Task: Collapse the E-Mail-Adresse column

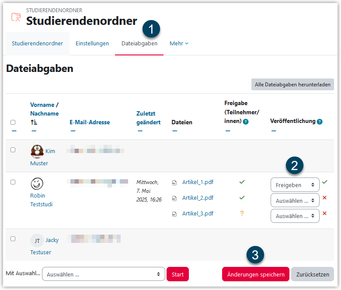Action: click(x=73, y=131)
